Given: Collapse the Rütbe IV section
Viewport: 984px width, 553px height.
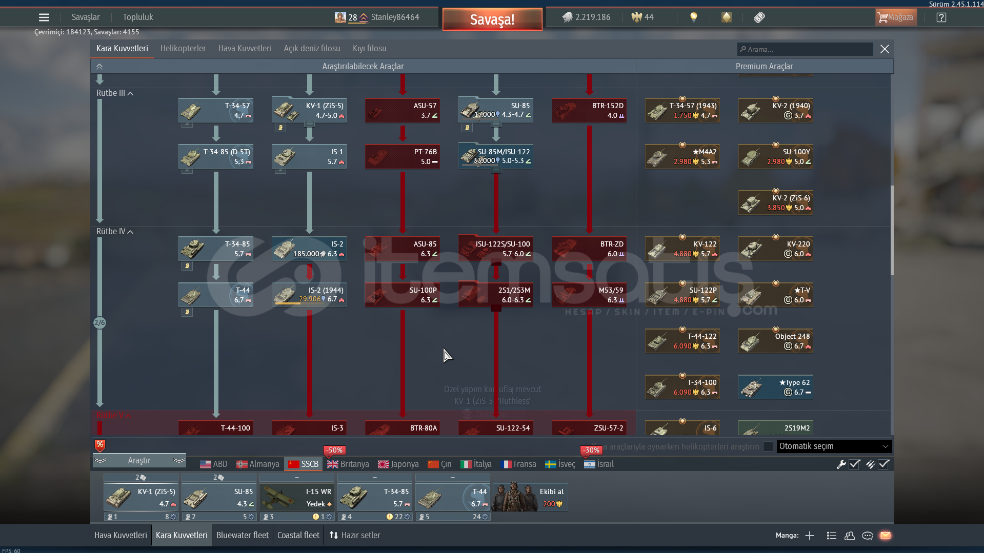Looking at the screenshot, I should (115, 232).
